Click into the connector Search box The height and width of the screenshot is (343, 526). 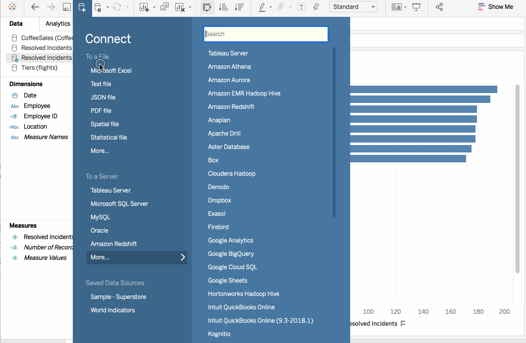(265, 34)
